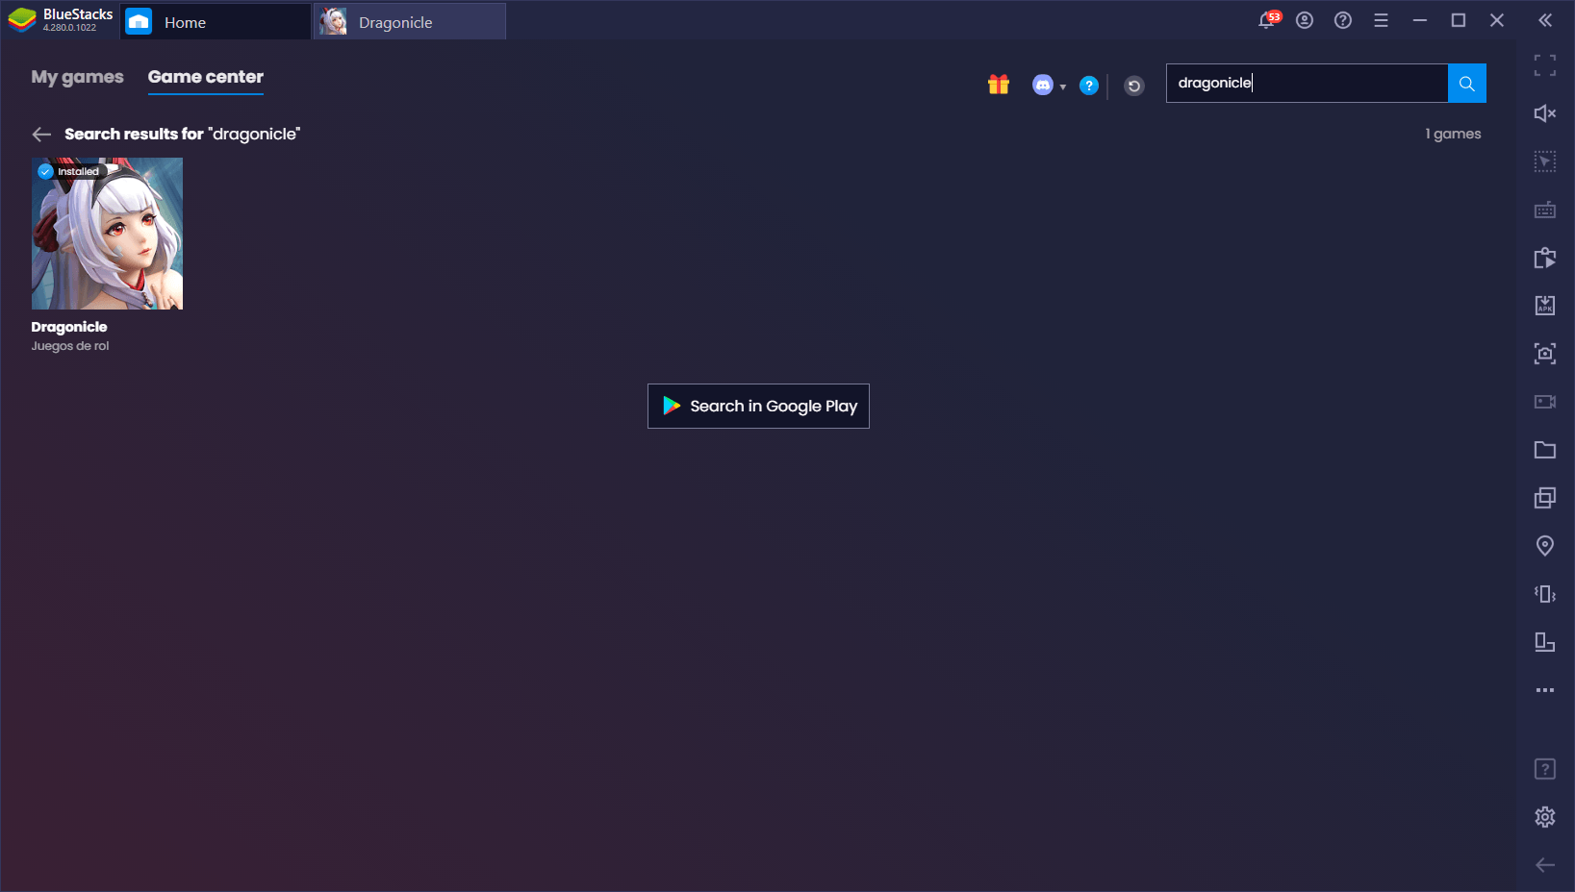Viewport: 1575px width, 892px height.
Task: Lock the mouse cursor icon
Action: [1545, 161]
